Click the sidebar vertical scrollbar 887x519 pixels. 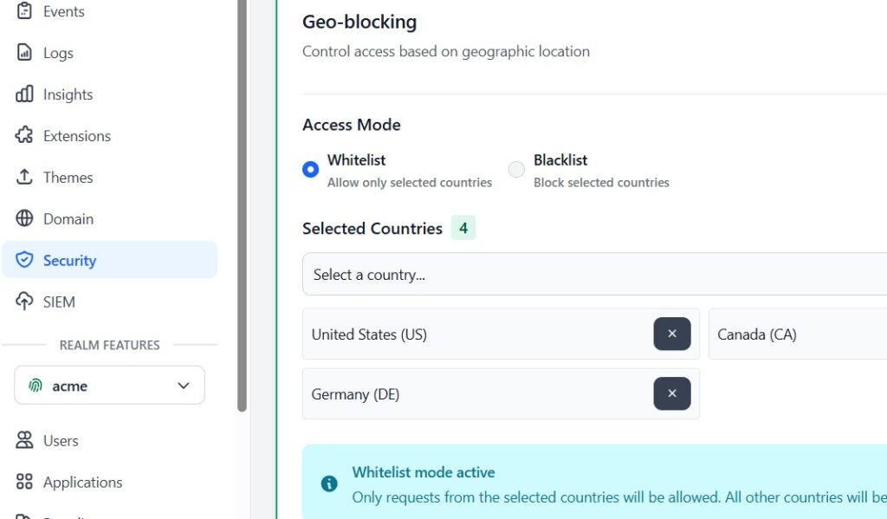(242, 208)
